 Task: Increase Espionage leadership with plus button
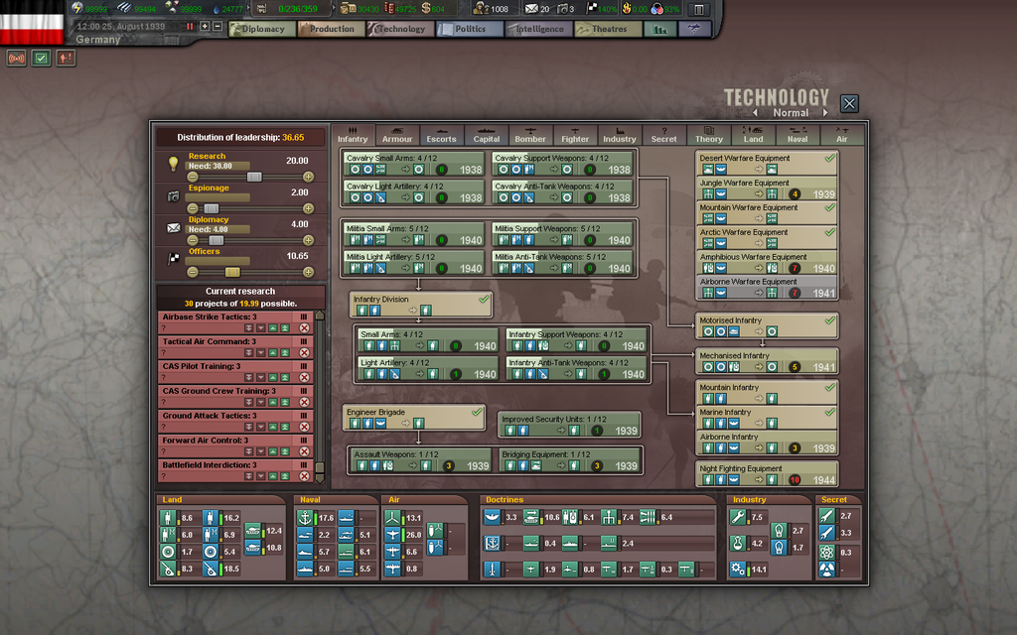tap(308, 208)
